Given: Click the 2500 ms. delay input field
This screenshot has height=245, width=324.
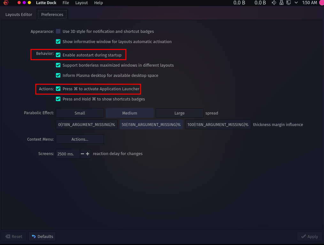Looking at the screenshot, I should 68,154.
